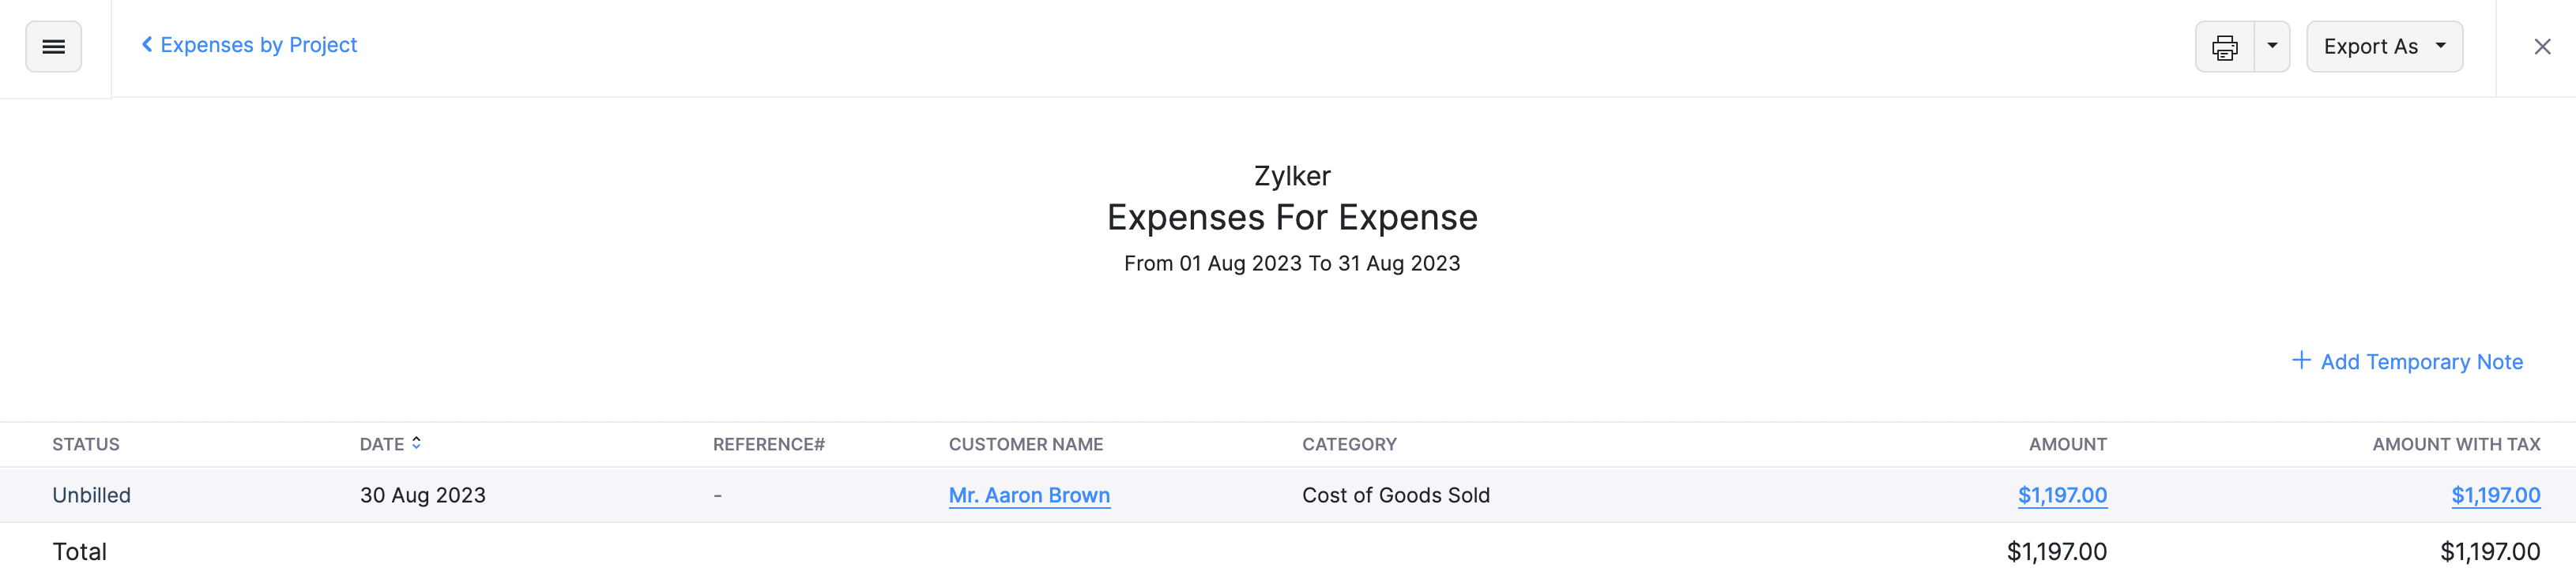The height and width of the screenshot is (579, 2576).
Task: Click the plus icon beside Add Temporary Note
Action: 2302,360
